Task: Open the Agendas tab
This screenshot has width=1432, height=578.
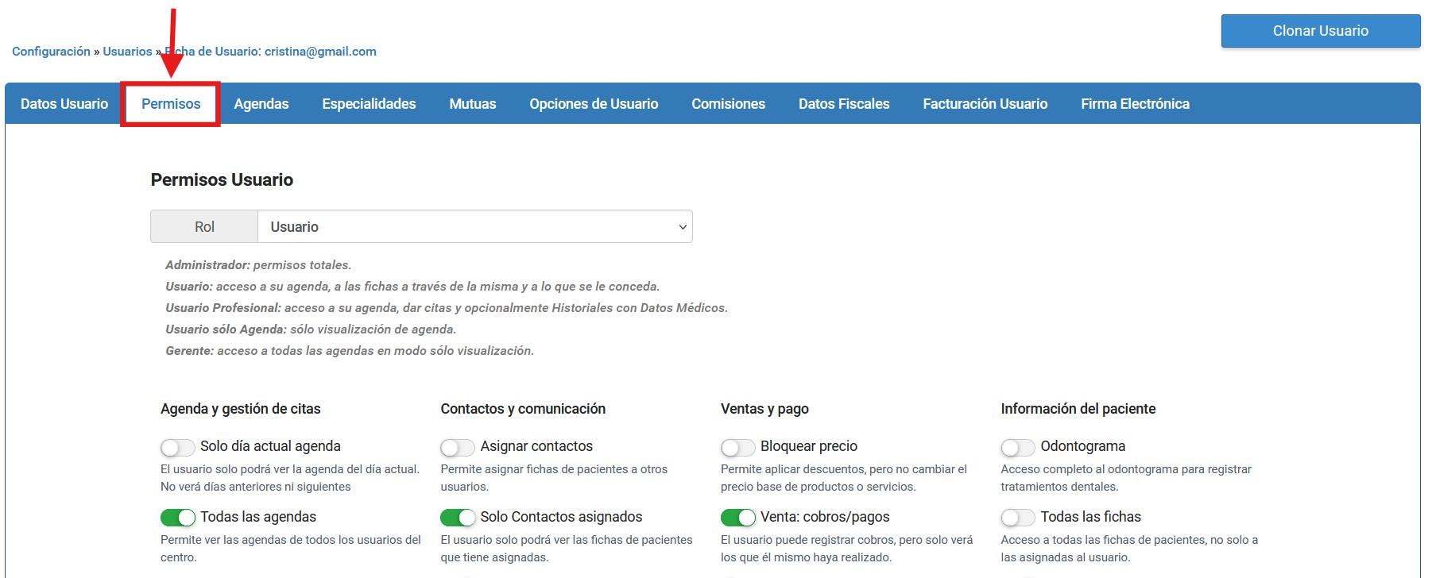Action: pos(261,104)
